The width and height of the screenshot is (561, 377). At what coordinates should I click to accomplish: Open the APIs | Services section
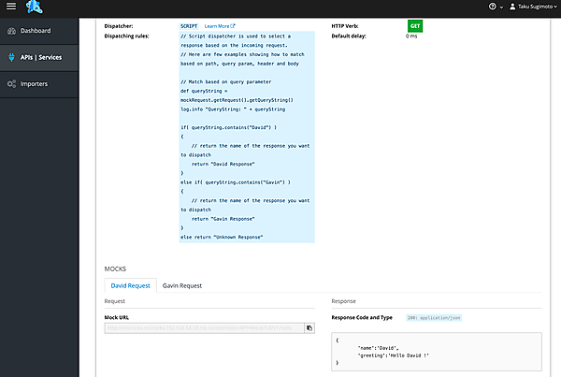(41, 57)
